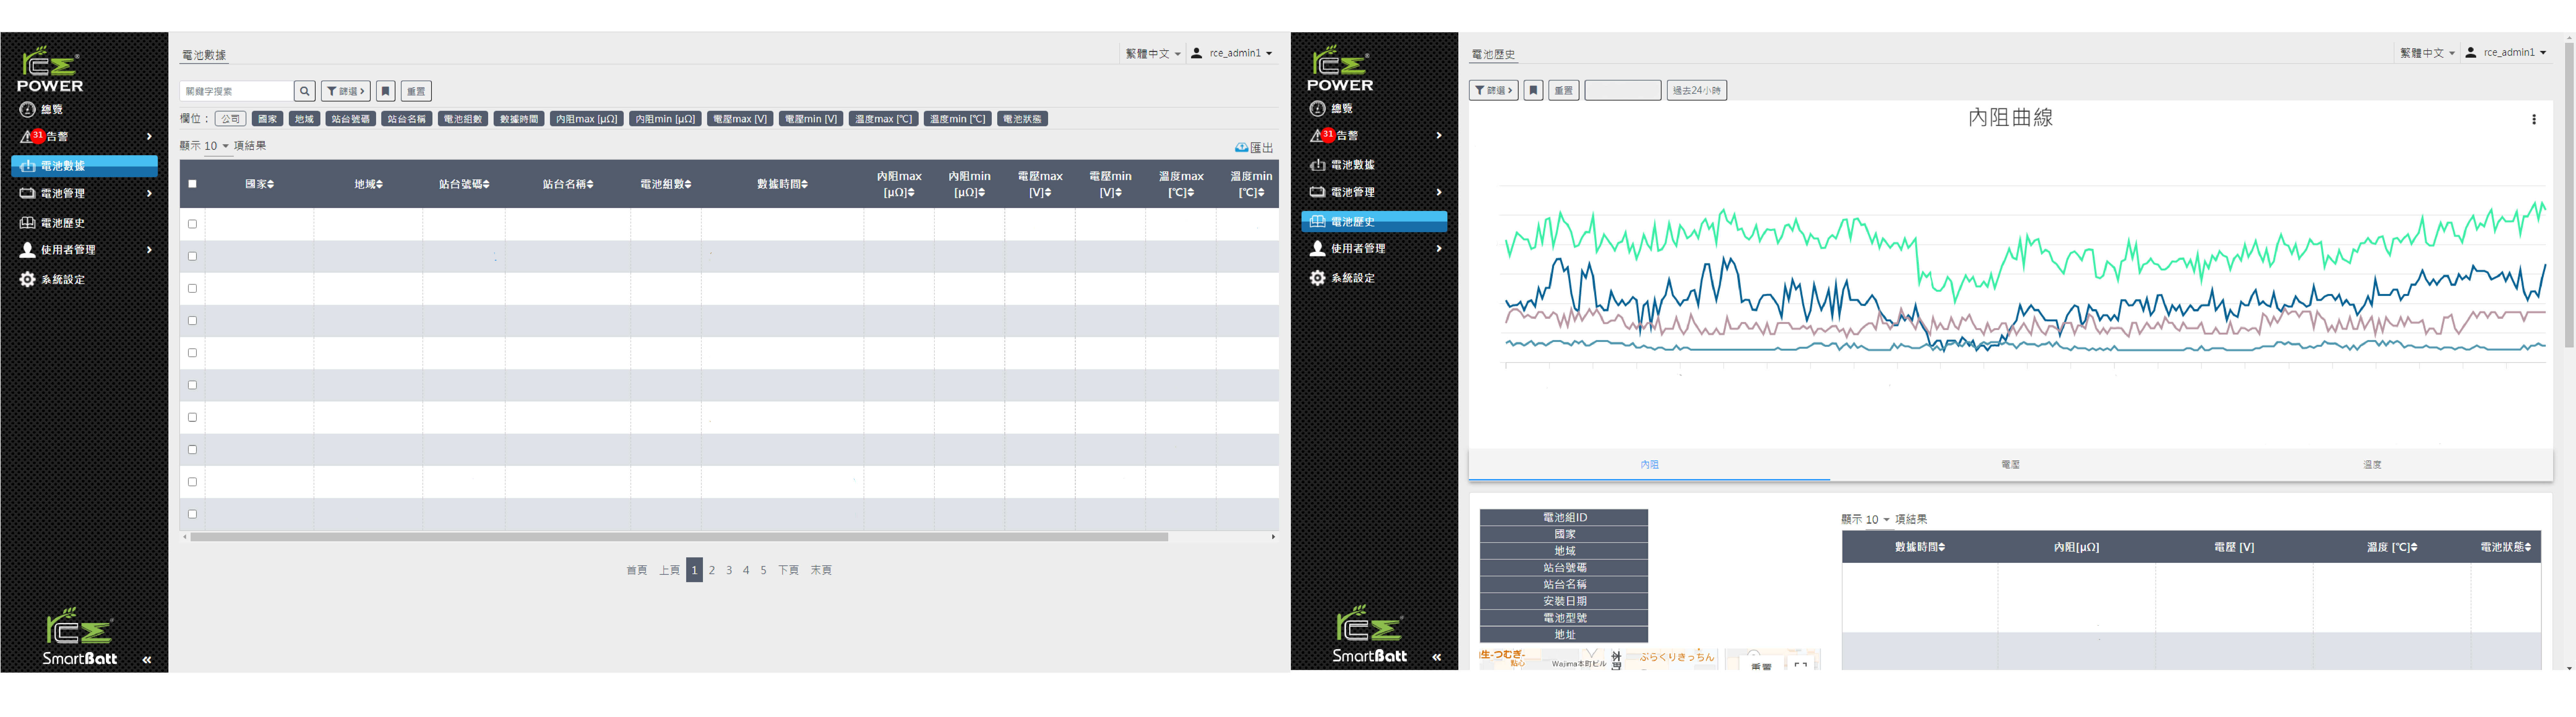Click 重置 reset on 電池數據 page

[x=416, y=91]
